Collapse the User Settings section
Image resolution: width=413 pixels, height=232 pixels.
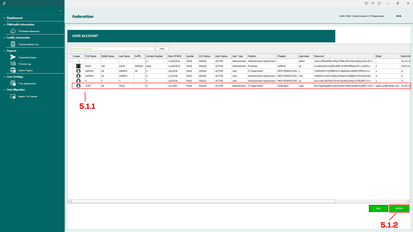4,77
